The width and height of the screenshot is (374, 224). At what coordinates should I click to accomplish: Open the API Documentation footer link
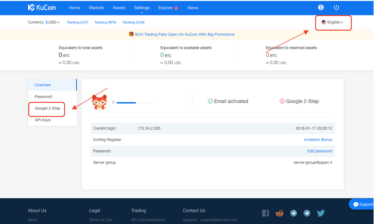[x=148, y=220]
